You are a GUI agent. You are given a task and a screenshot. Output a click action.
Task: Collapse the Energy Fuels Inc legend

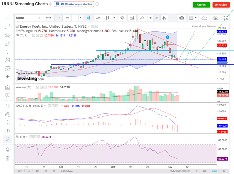(17, 27)
